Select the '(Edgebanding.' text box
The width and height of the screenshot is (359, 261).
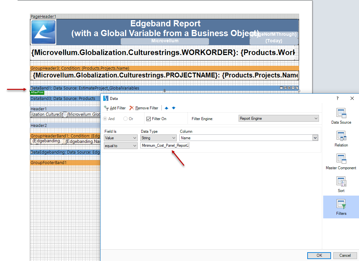click(47, 141)
